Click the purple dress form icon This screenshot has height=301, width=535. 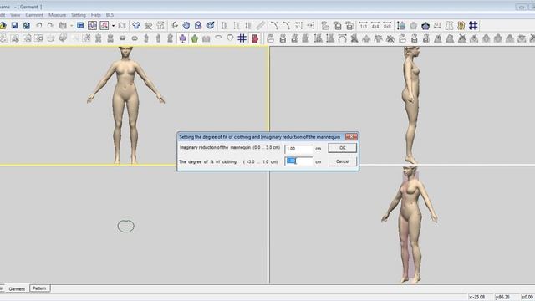182,38
